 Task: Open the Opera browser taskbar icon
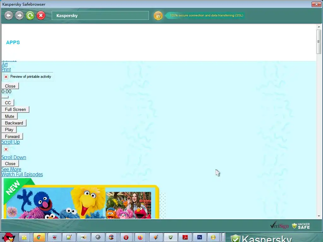pyautogui.click(x=126, y=238)
